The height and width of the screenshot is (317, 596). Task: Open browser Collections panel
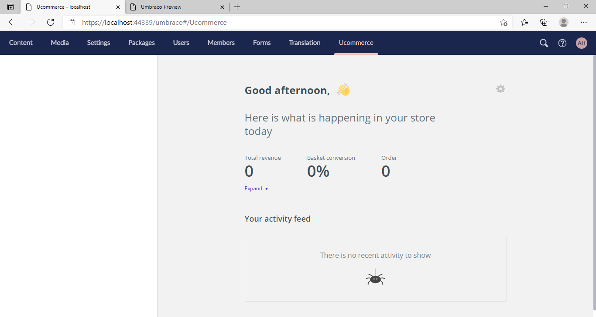[x=544, y=22]
